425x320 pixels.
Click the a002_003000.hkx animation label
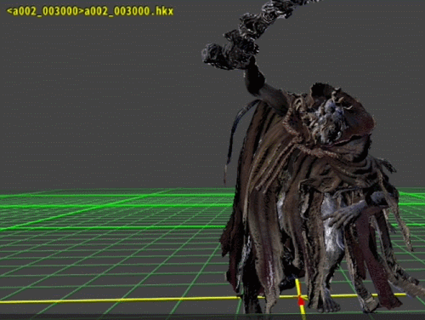click(x=128, y=11)
